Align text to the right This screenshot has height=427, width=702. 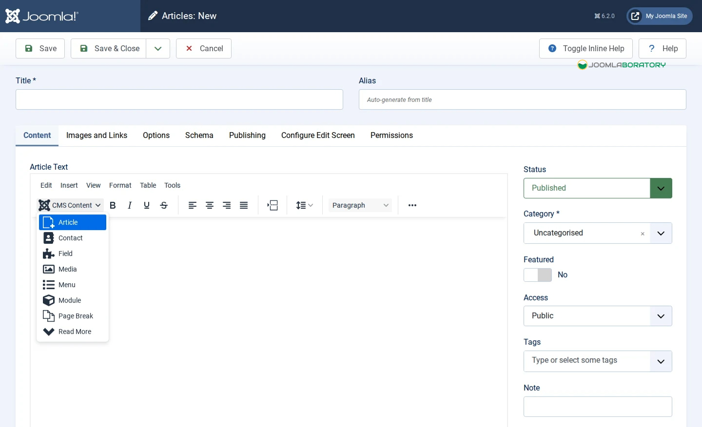(227, 205)
